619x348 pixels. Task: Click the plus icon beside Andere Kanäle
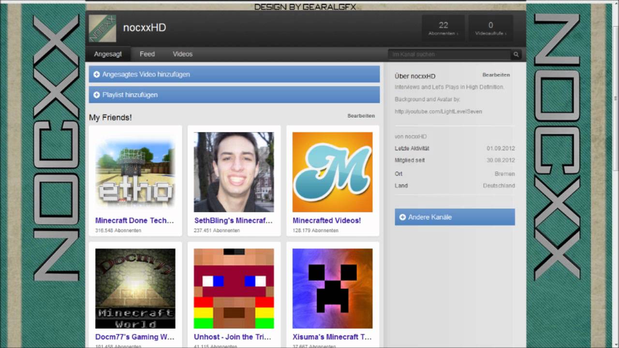[x=402, y=217]
